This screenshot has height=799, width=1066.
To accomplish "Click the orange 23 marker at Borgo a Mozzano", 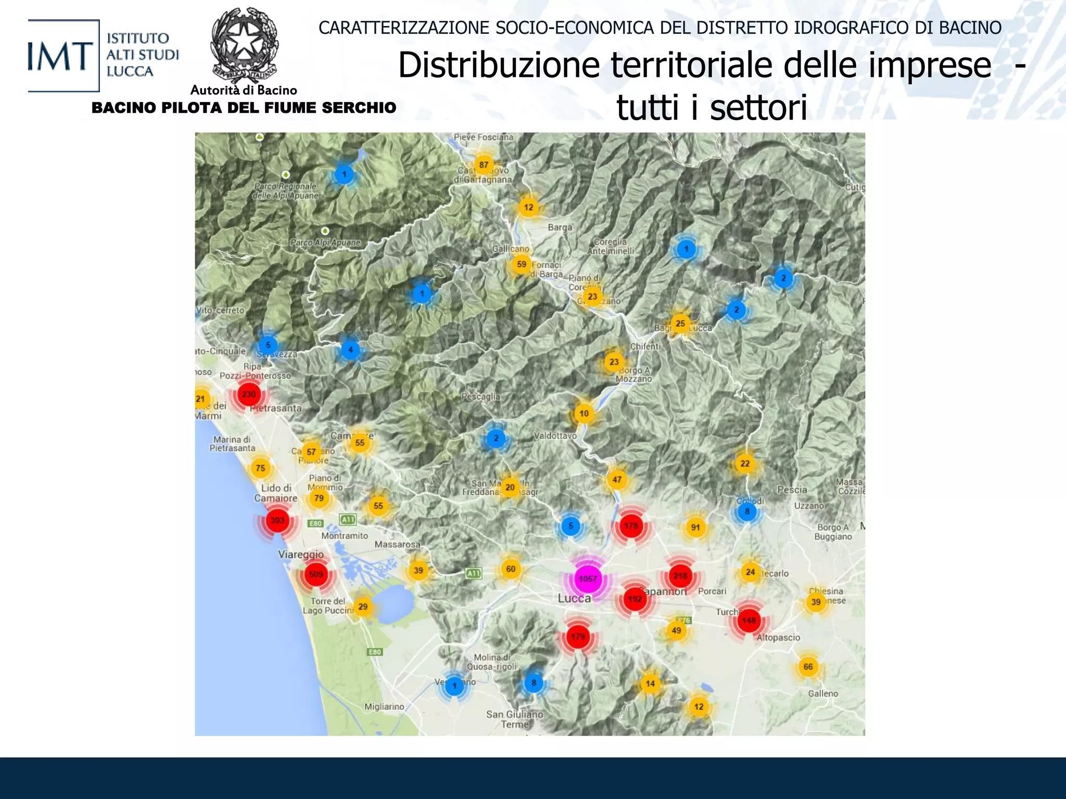I will click(x=614, y=362).
